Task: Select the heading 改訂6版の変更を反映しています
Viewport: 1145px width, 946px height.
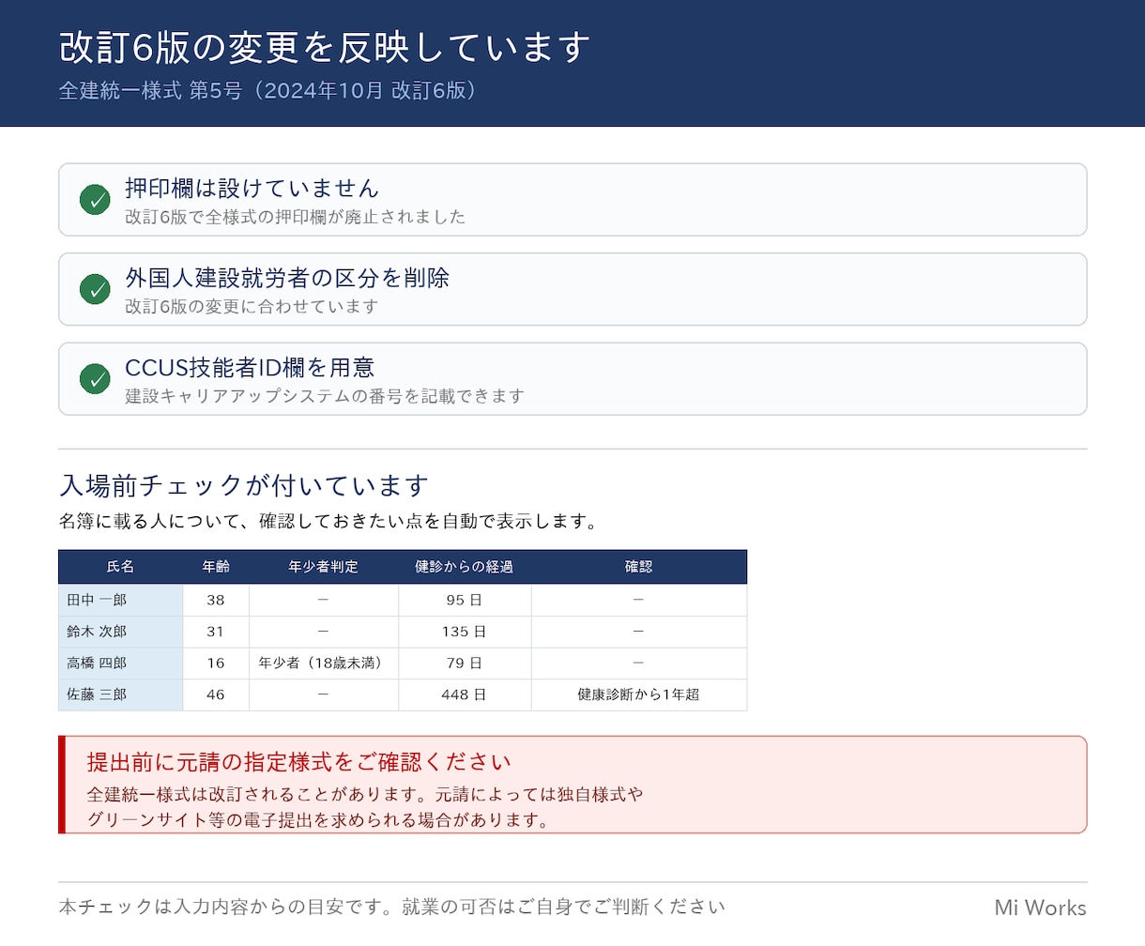Action: [x=325, y=47]
